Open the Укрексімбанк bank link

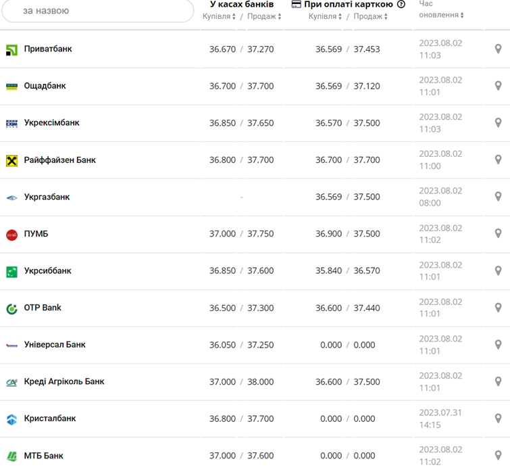coord(51,122)
